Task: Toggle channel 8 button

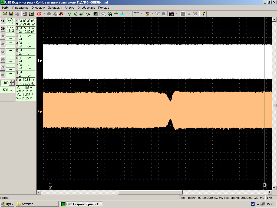Action: coord(3,75)
